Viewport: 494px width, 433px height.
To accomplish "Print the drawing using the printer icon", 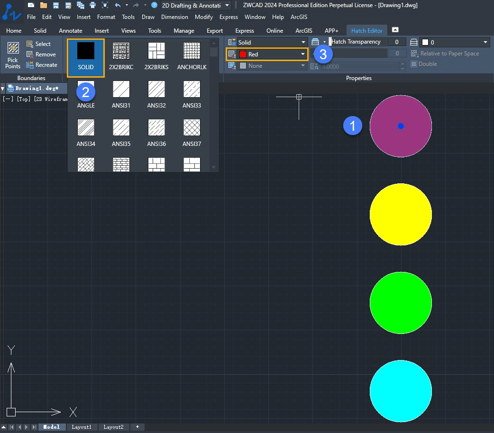I will click(92, 5).
